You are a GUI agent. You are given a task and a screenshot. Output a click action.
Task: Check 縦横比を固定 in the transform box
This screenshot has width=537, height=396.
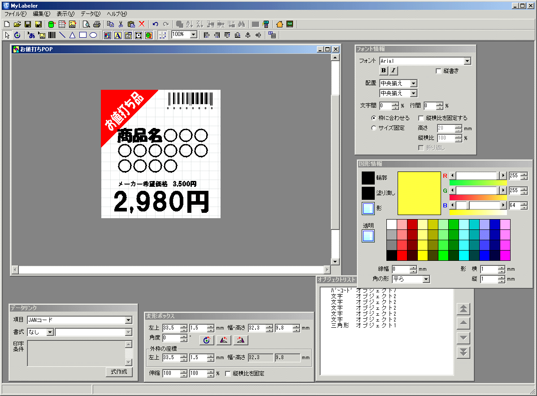(x=228, y=374)
